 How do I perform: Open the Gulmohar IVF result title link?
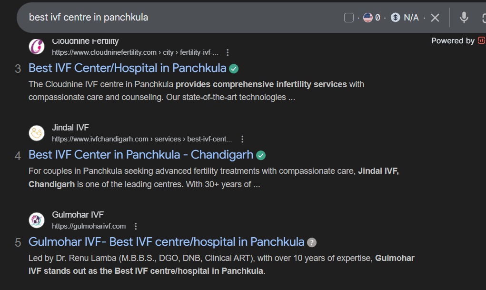coord(166,242)
